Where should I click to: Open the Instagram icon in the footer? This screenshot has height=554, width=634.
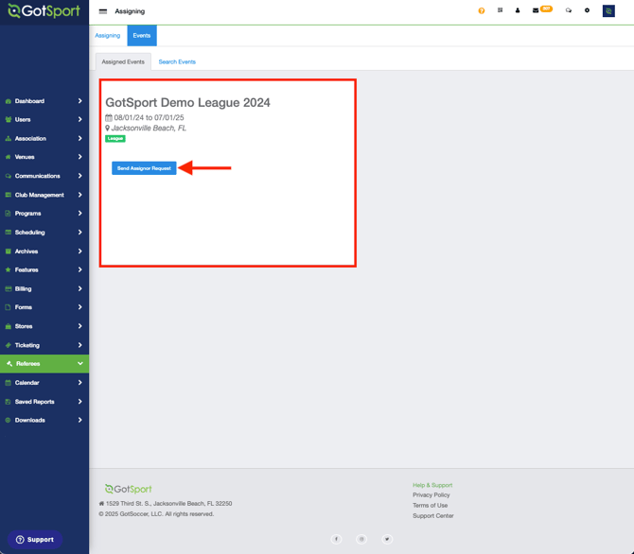pyautogui.click(x=361, y=539)
